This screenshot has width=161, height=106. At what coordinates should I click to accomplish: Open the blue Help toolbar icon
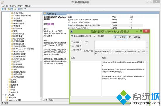(18, 9)
